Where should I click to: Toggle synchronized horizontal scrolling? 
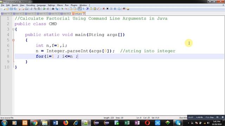[75, 9]
